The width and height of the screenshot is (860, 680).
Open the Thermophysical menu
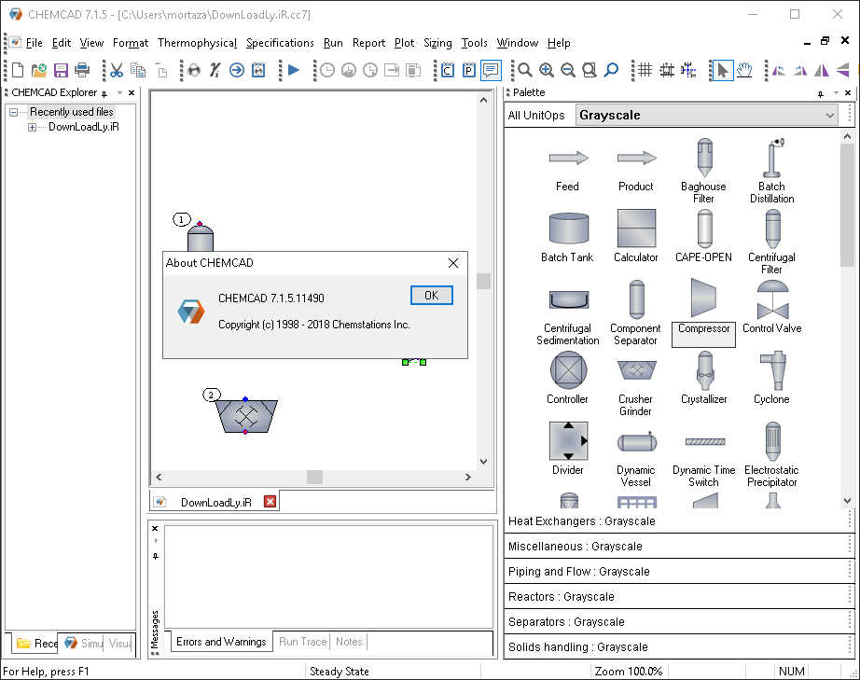click(197, 43)
